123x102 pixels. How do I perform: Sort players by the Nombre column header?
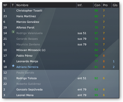pyautogui.click(x=46, y=5)
